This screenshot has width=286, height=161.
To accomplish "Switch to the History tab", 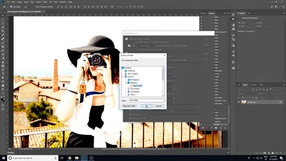I will (203, 13).
